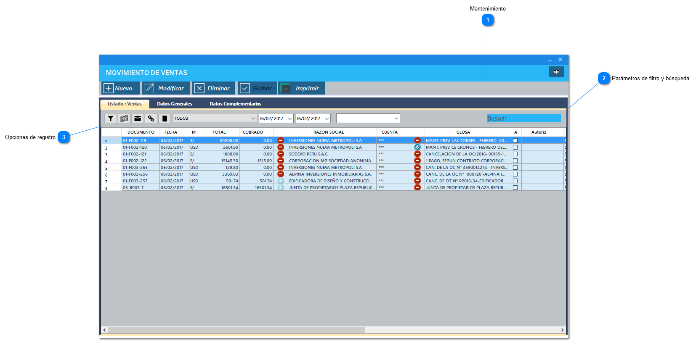Open the Datos Generales tab
Viewport: 696px width, 342px height.
175,104
